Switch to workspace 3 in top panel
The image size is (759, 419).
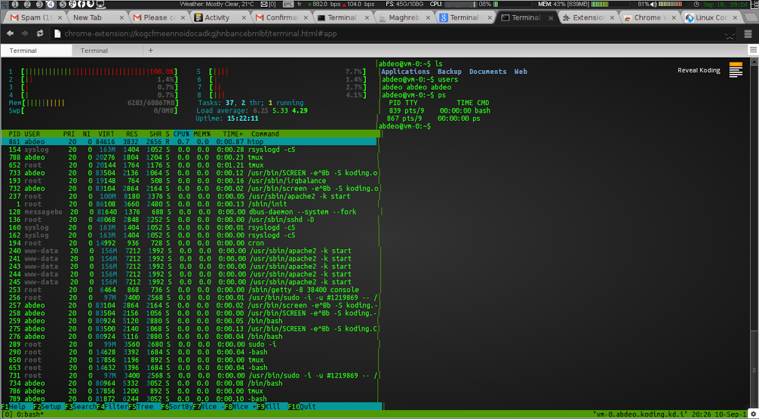coord(39,4)
